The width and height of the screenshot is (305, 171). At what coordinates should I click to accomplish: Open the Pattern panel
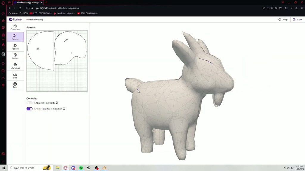coord(15,47)
